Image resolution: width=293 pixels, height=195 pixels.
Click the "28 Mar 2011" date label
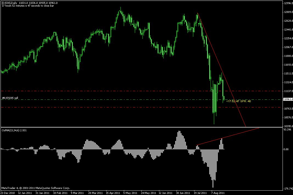[96, 193]
